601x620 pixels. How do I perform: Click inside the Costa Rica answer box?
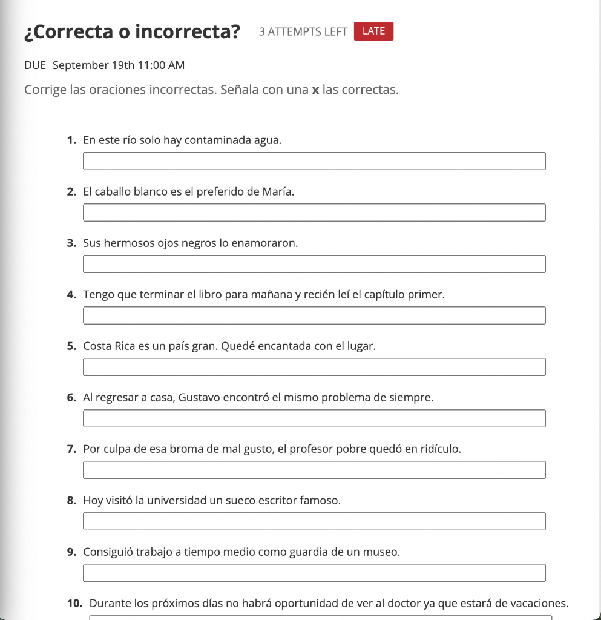314,367
